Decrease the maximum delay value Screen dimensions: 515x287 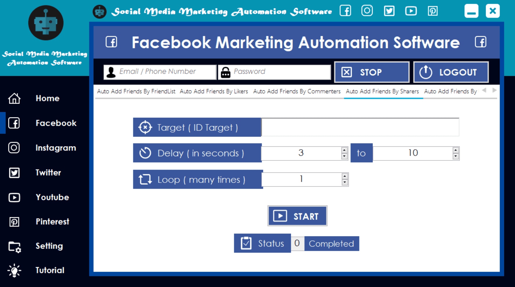click(x=456, y=156)
